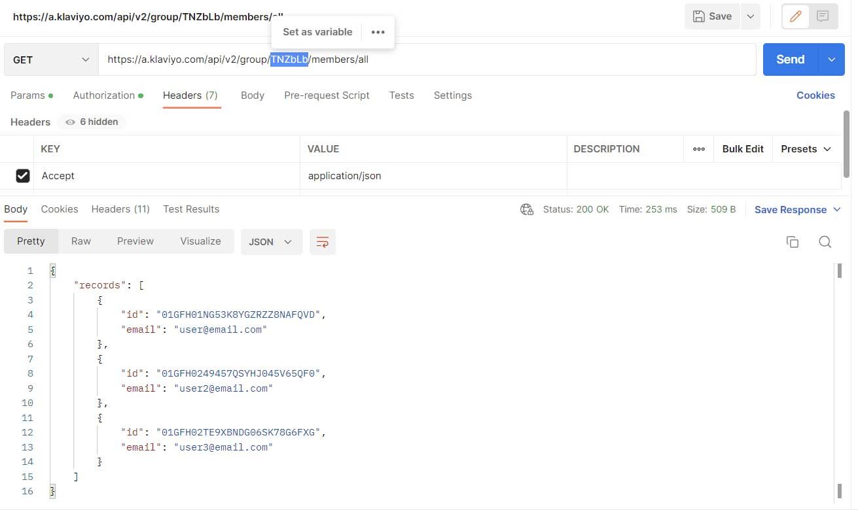Expand the Send button dropdown arrow
Viewport: 858px width, 510px height.
pyautogui.click(x=831, y=59)
